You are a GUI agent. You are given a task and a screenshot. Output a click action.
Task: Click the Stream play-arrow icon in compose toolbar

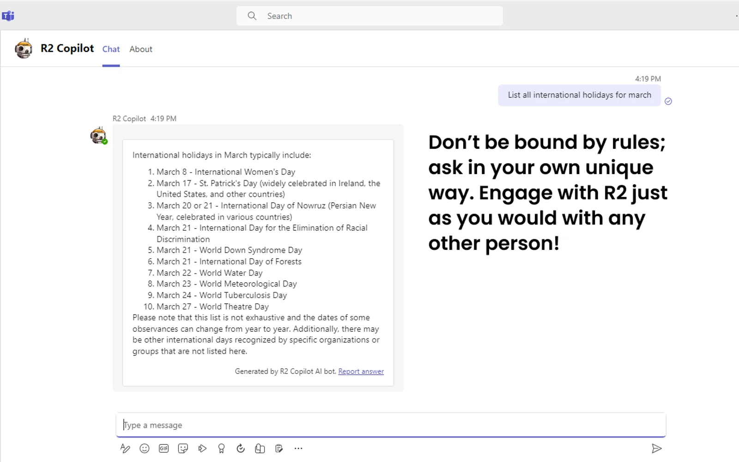tap(202, 448)
